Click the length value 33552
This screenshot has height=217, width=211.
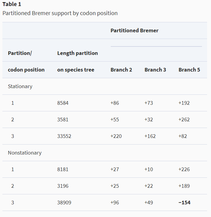pos(64,136)
